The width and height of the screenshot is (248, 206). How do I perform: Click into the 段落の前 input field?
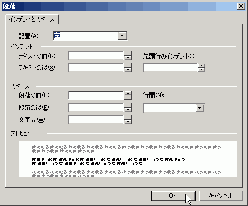pyautogui.click(x=96, y=95)
